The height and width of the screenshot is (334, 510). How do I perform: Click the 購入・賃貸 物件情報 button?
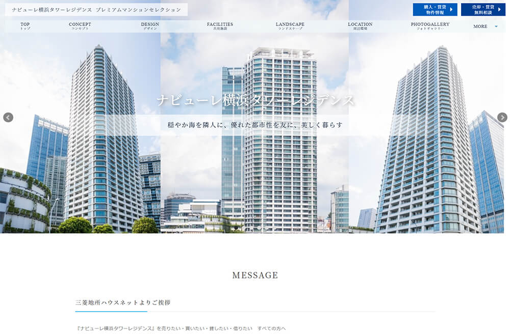point(435,9)
